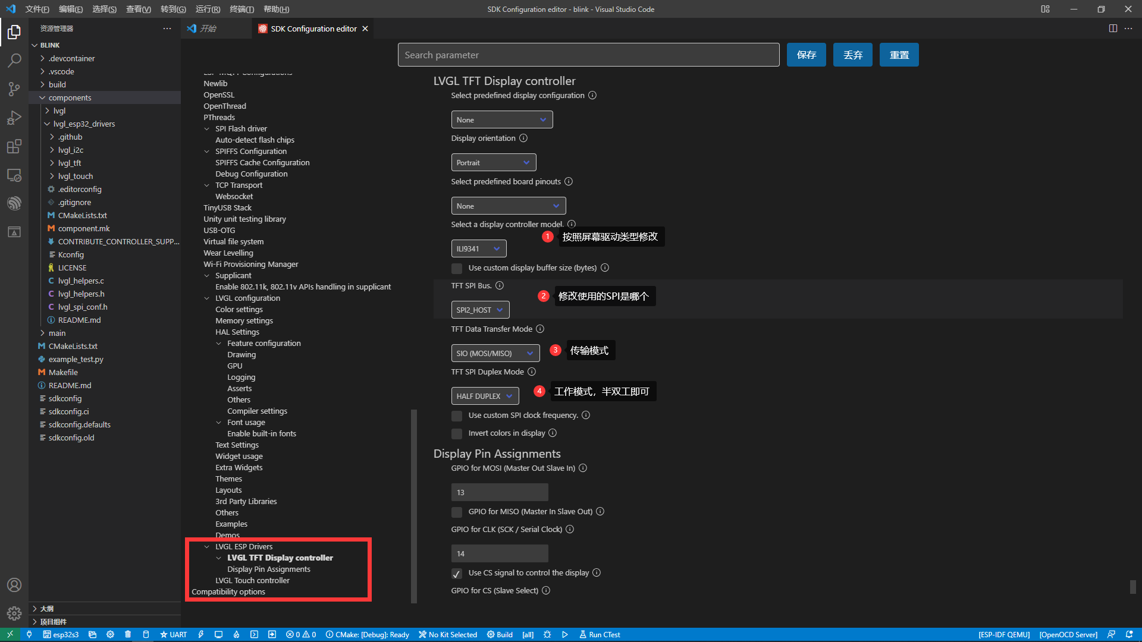Click the 重置 reset button
The height and width of the screenshot is (642, 1142).
point(899,55)
